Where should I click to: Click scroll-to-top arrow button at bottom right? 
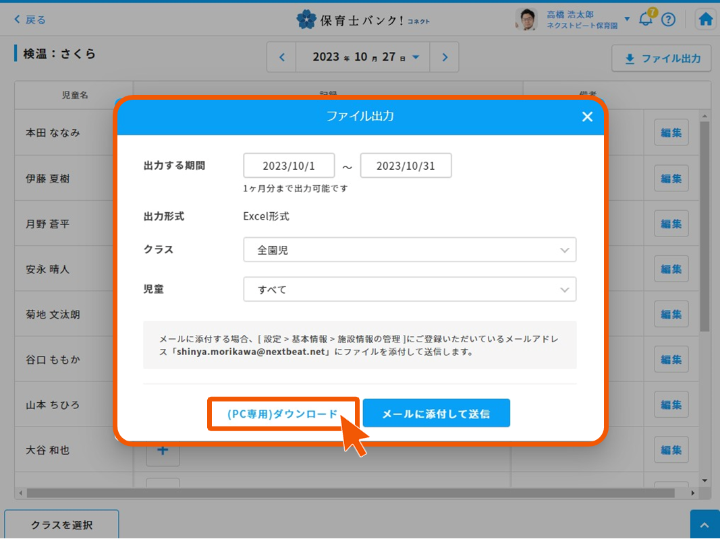tap(704, 525)
